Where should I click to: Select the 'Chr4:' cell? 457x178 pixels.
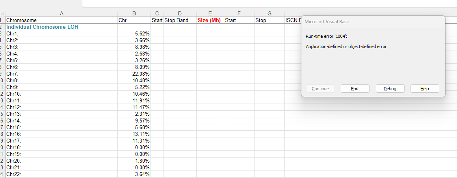tap(61, 54)
